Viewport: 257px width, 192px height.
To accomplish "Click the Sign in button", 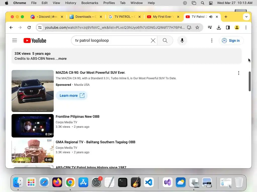I will tap(231, 40).
